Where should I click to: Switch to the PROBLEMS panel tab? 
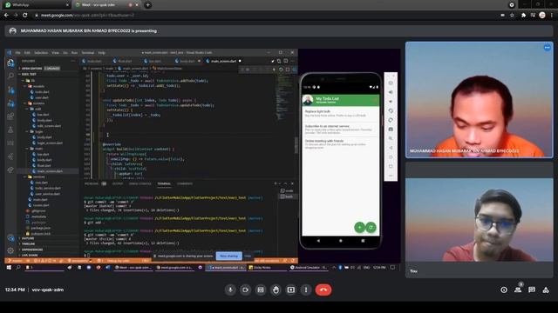[x=92, y=183]
